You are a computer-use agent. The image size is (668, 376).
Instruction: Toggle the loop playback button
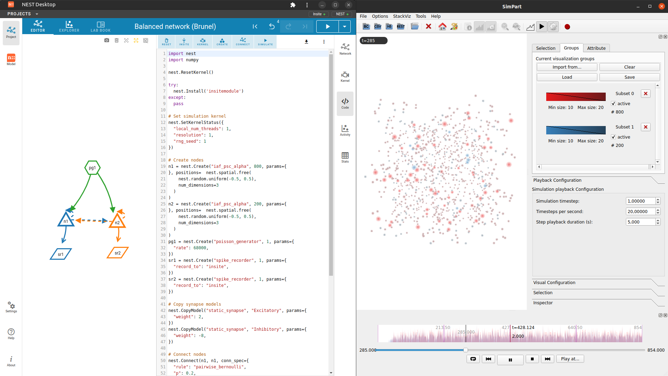pyautogui.click(x=473, y=359)
